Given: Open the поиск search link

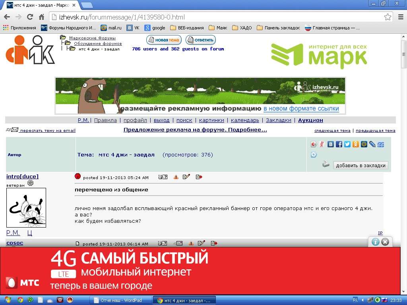Looking at the screenshot, I should pyautogui.click(x=184, y=120).
